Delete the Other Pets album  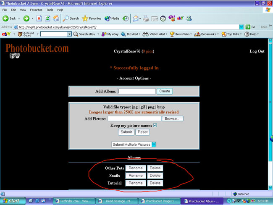coord(155,168)
